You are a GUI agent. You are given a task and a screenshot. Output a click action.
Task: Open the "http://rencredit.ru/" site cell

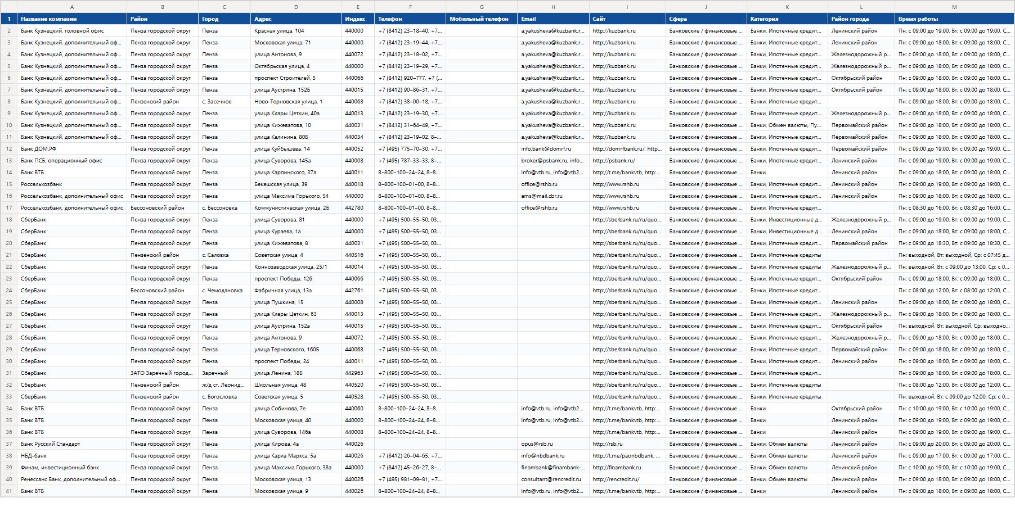tap(627, 479)
